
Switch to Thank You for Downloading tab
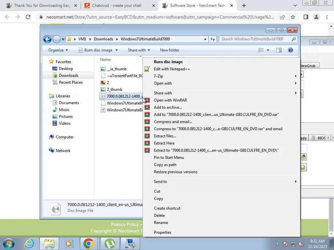(42, 6)
